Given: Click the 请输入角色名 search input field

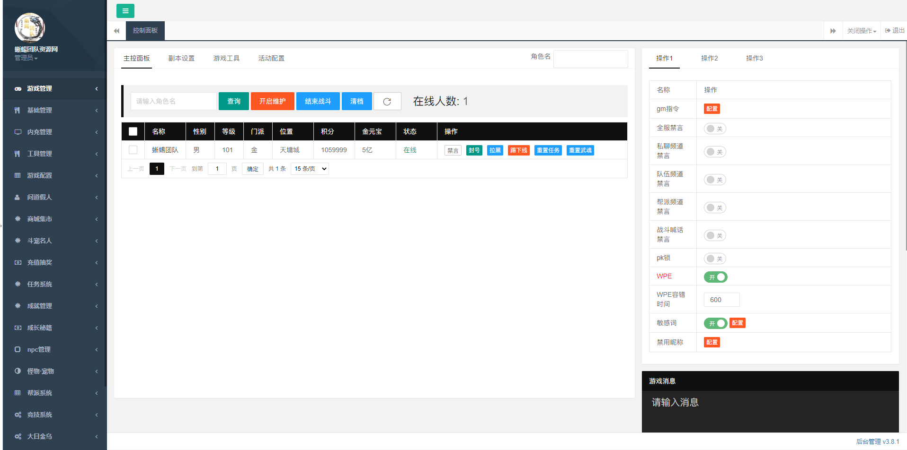Looking at the screenshot, I should (173, 101).
